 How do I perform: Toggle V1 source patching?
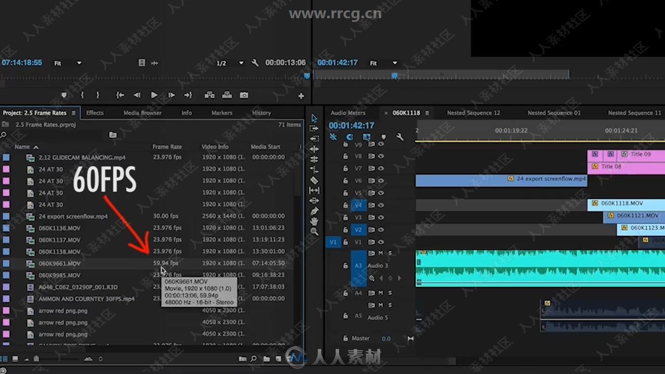point(333,242)
